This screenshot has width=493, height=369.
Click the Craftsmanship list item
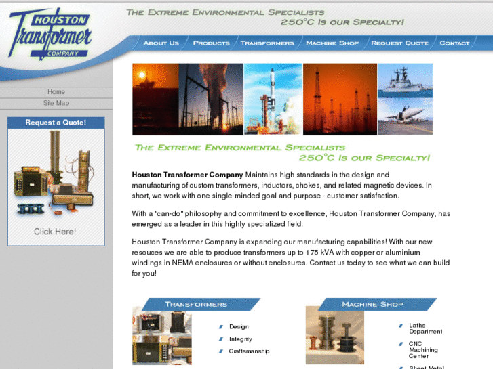coord(249,351)
